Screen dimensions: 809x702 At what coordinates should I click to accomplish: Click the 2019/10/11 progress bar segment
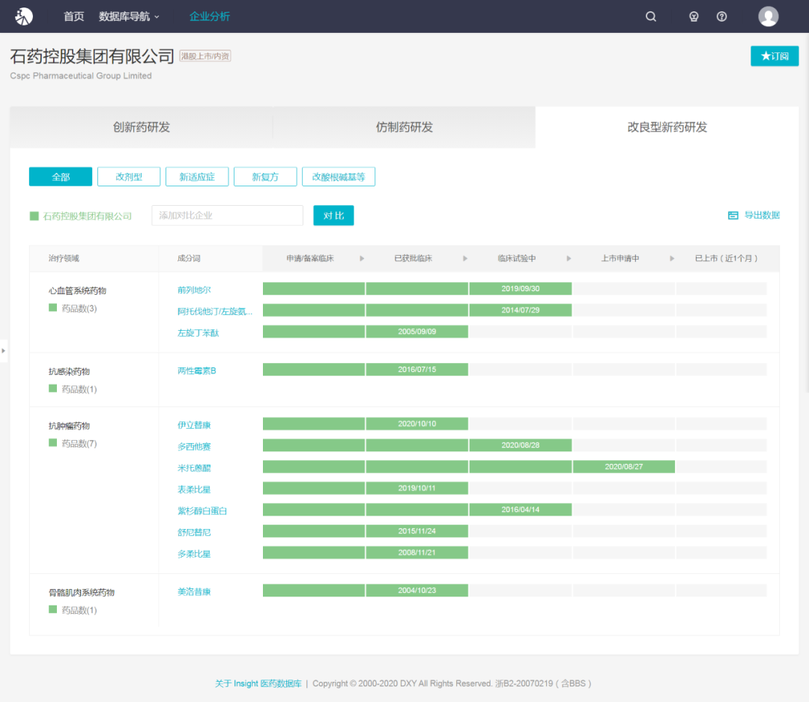(417, 488)
